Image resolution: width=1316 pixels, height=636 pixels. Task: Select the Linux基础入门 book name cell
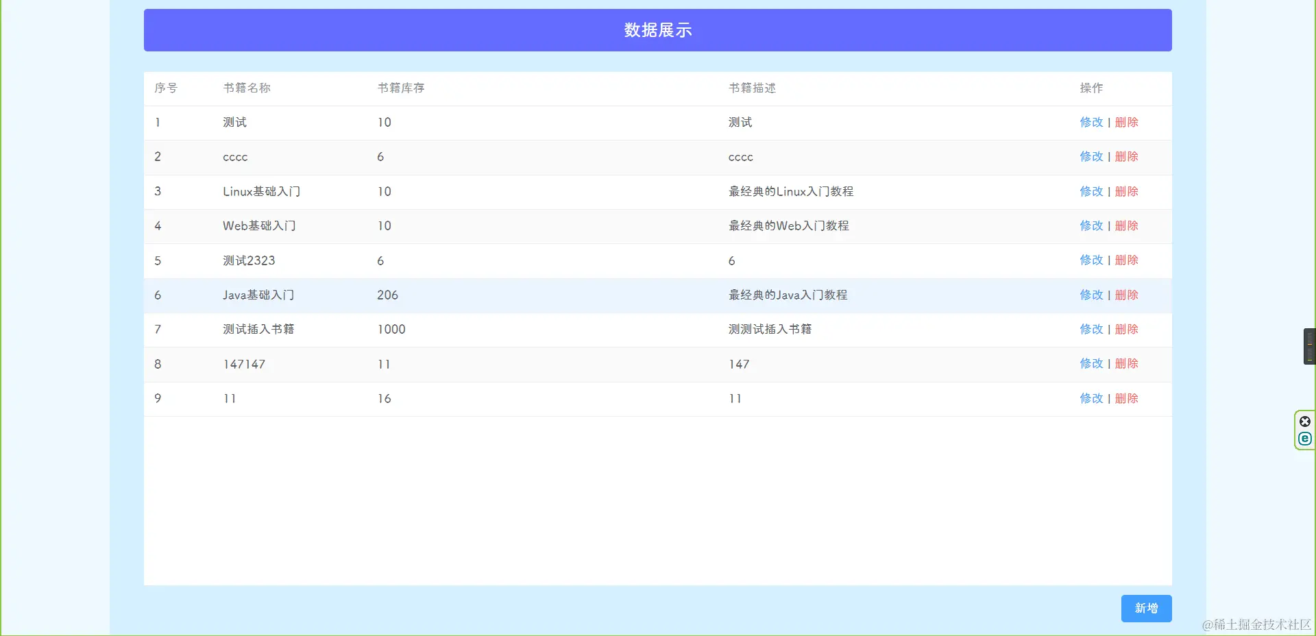point(261,191)
